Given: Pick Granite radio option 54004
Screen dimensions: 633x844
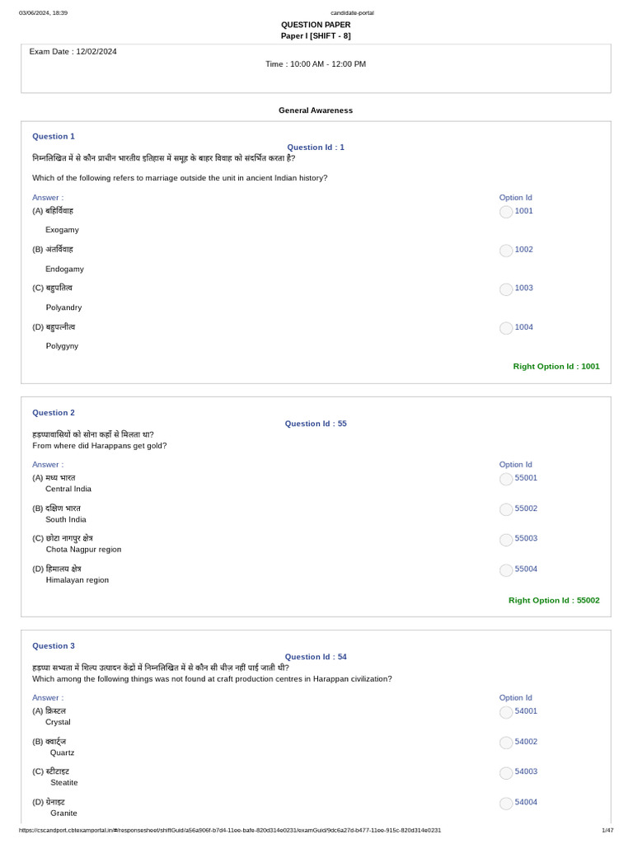Looking at the screenshot, I should tap(506, 804).
